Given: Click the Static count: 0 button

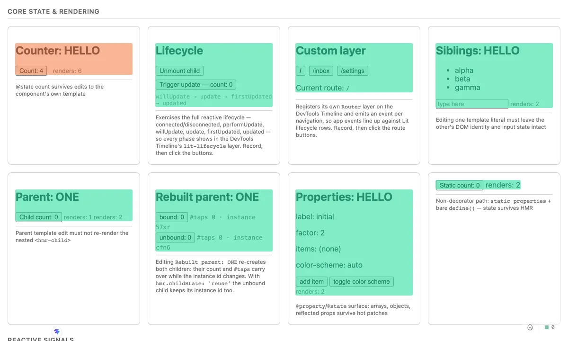Looking at the screenshot, I should 460,185.
